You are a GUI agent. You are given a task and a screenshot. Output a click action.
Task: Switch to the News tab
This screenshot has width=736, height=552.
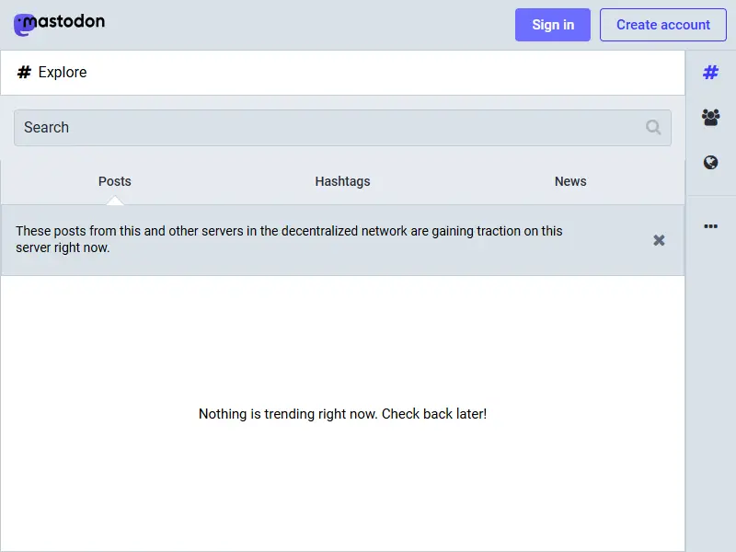click(570, 181)
